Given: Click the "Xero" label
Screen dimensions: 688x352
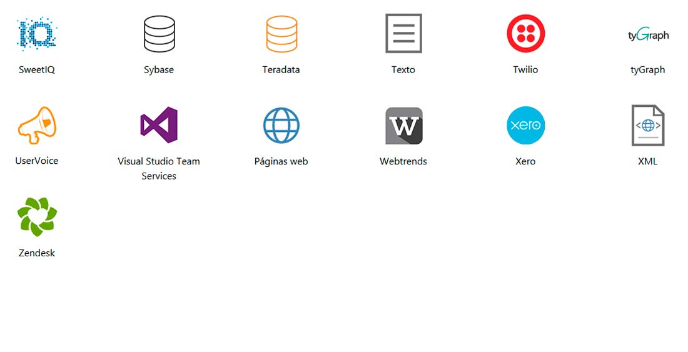Looking at the screenshot, I should (x=525, y=161).
